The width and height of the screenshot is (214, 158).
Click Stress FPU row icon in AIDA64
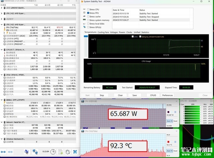(x=84, y=13)
